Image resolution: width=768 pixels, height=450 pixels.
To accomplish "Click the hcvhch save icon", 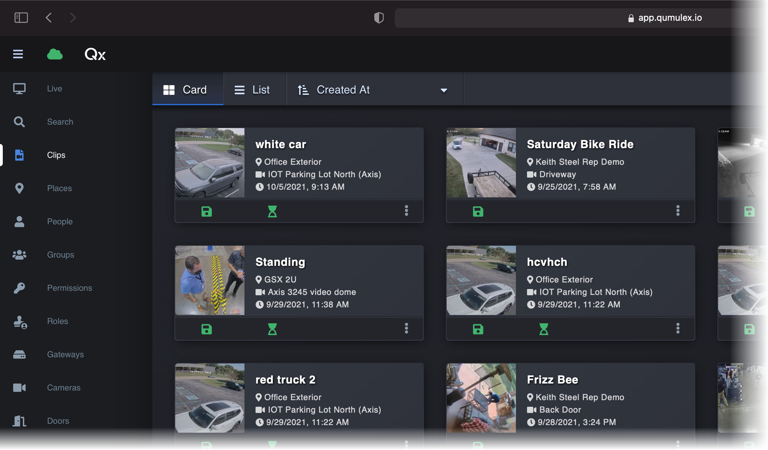I will (x=478, y=329).
